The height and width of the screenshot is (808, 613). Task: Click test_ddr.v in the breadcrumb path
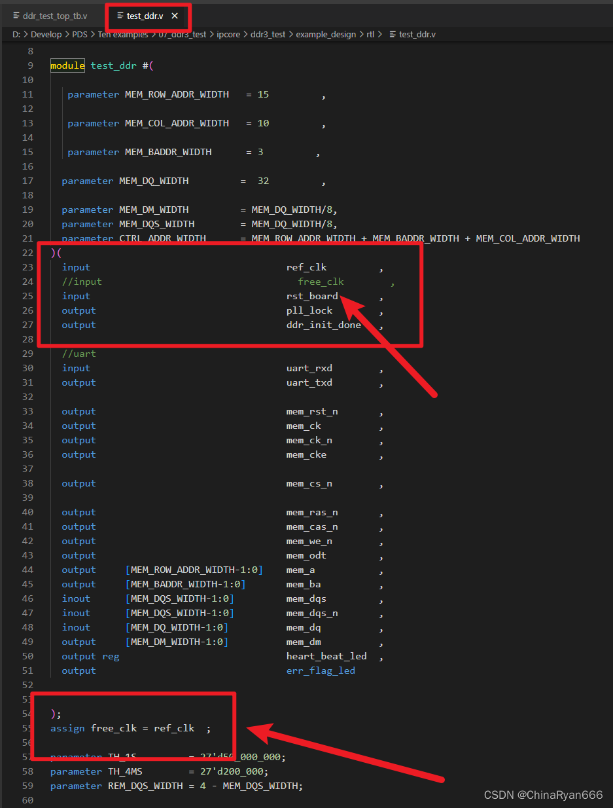[x=416, y=34]
